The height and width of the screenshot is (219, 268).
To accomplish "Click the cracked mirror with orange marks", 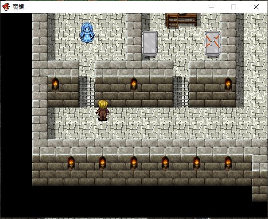I will click(x=213, y=45).
